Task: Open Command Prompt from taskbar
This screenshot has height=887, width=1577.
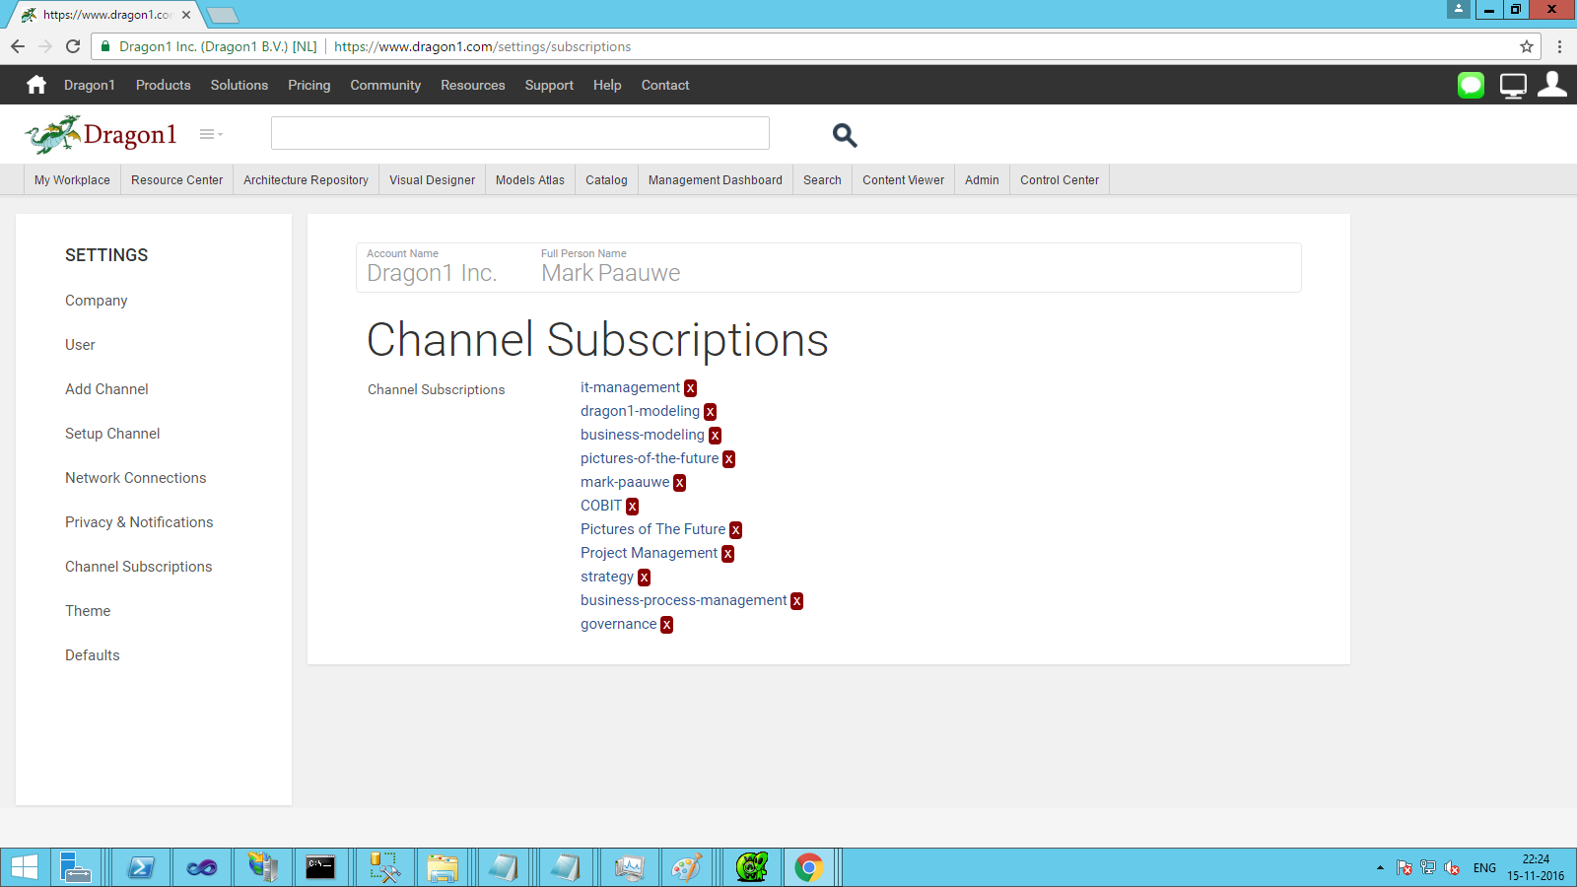Action: tap(320, 867)
